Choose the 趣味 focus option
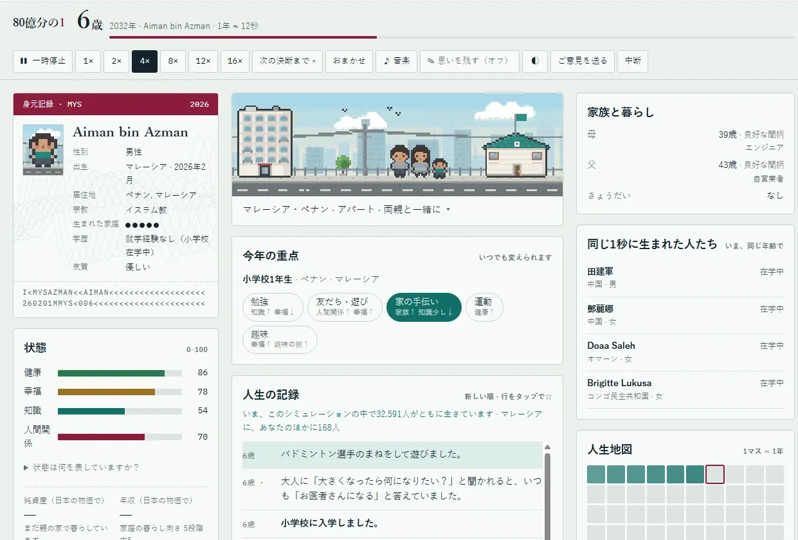 point(280,340)
